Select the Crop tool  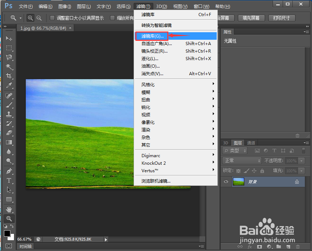tap(9, 74)
